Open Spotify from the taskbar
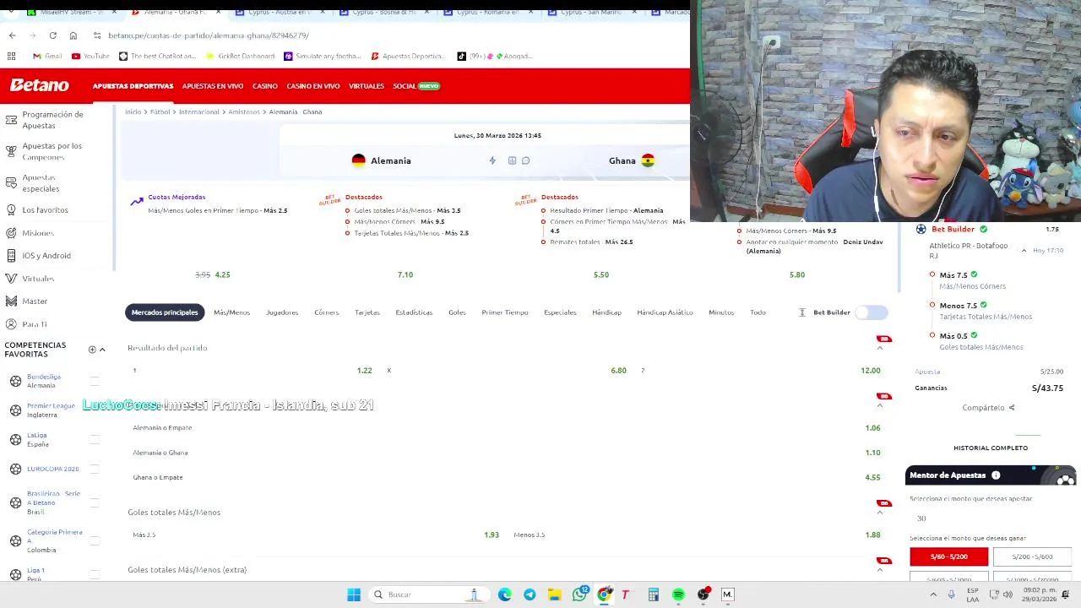 pyautogui.click(x=678, y=594)
